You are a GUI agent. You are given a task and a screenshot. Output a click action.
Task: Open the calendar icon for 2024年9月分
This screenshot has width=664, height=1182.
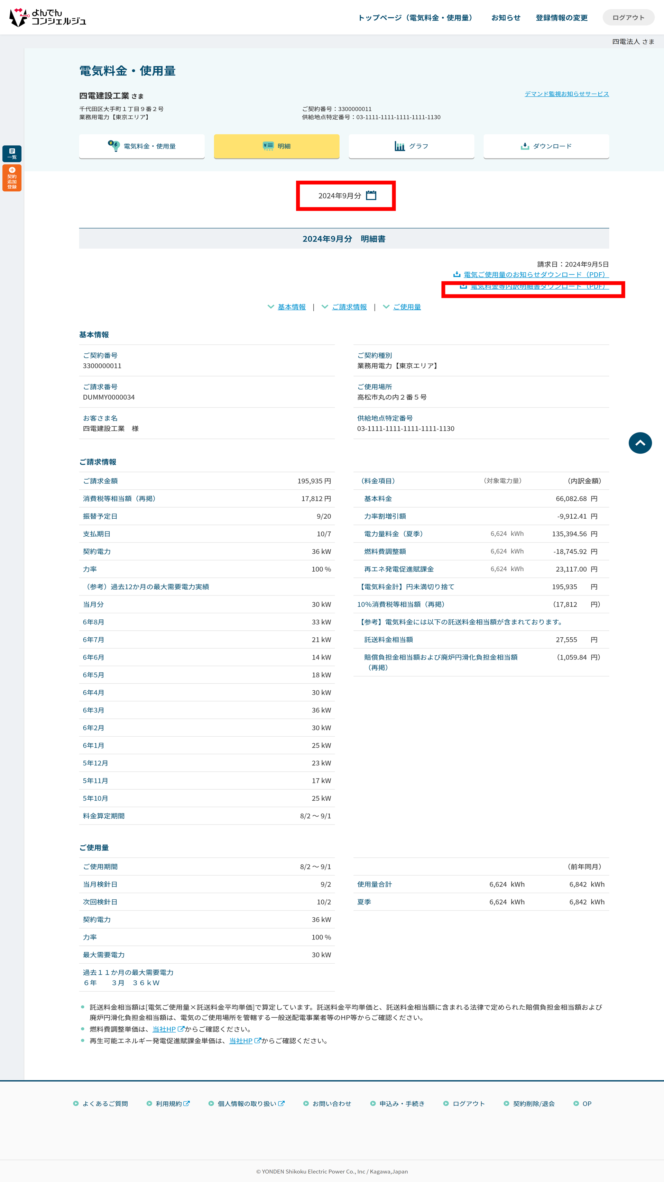371,196
